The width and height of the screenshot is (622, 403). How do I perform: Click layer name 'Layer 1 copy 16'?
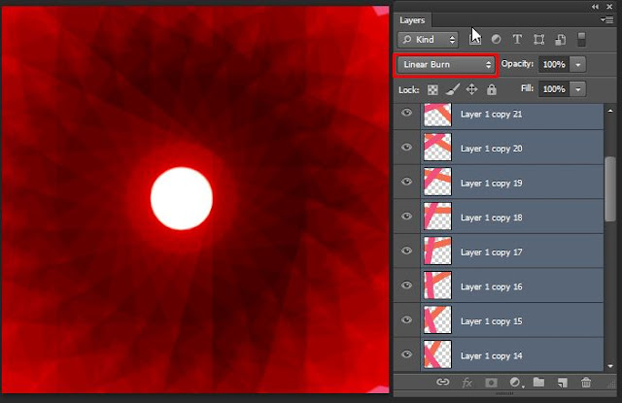(x=491, y=286)
